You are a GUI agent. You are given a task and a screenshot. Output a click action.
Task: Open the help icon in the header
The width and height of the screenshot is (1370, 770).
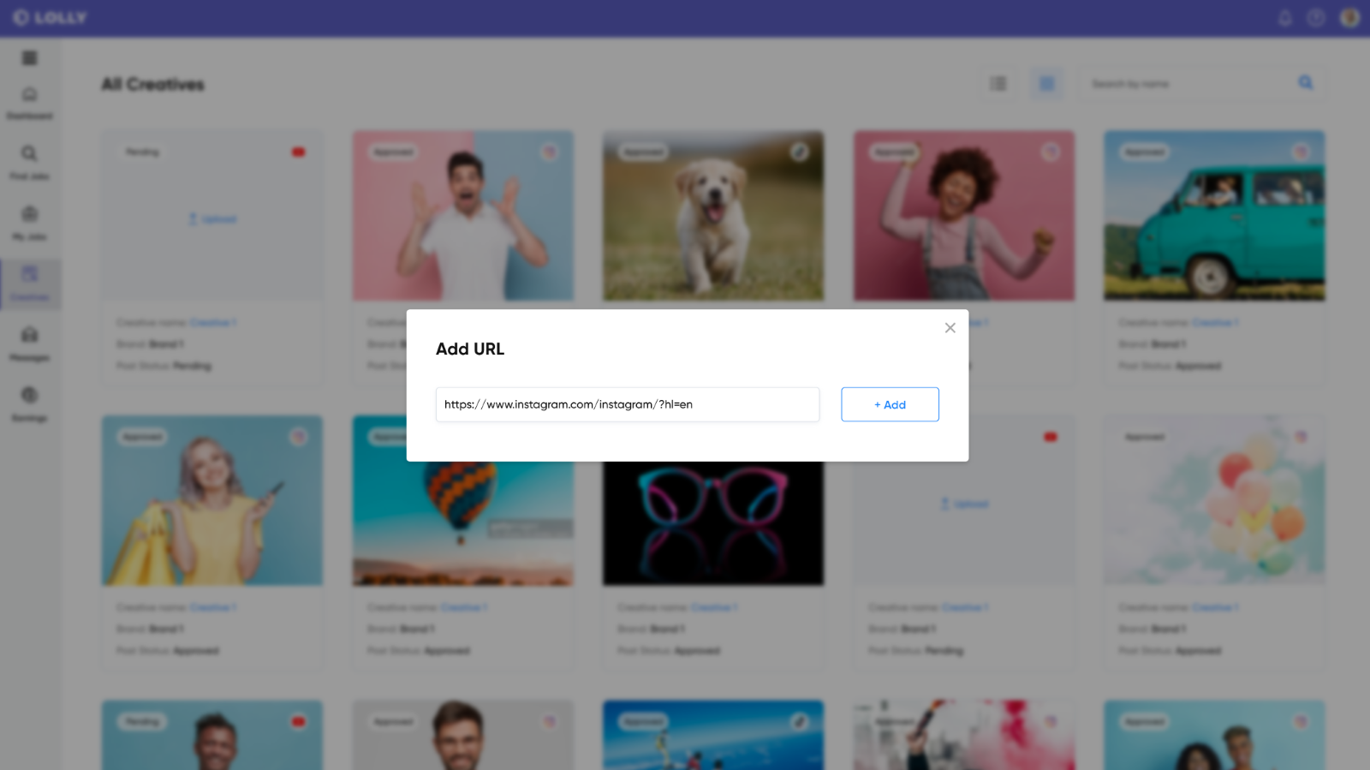click(1316, 18)
